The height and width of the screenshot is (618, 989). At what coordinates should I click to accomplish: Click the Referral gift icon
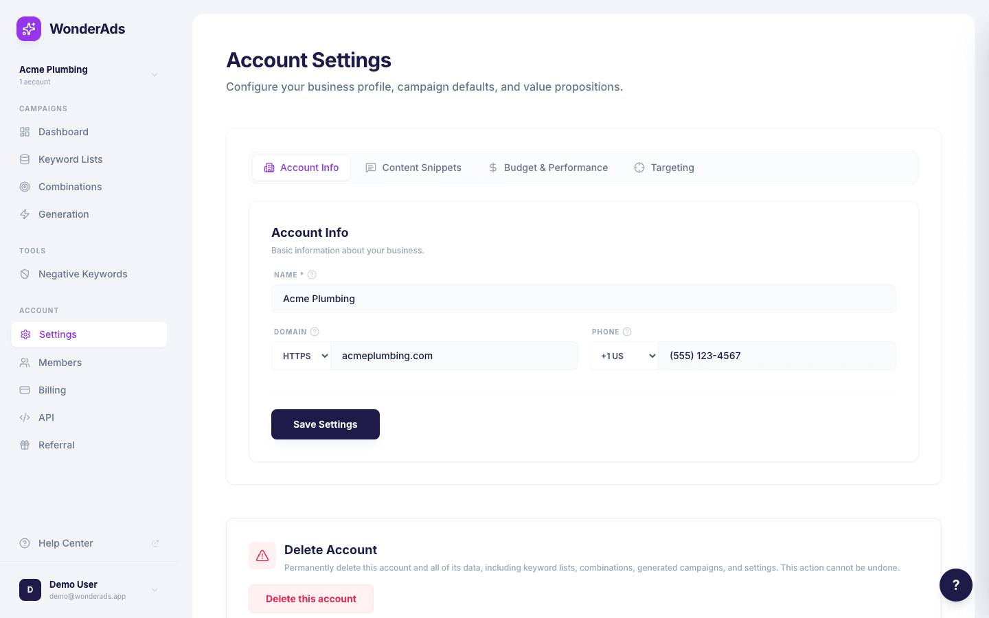pyautogui.click(x=25, y=444)
